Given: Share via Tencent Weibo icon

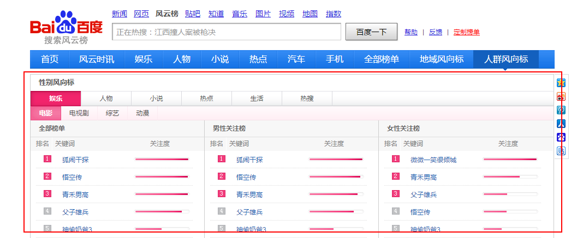Looking at the screenshot, I should 561,110.
